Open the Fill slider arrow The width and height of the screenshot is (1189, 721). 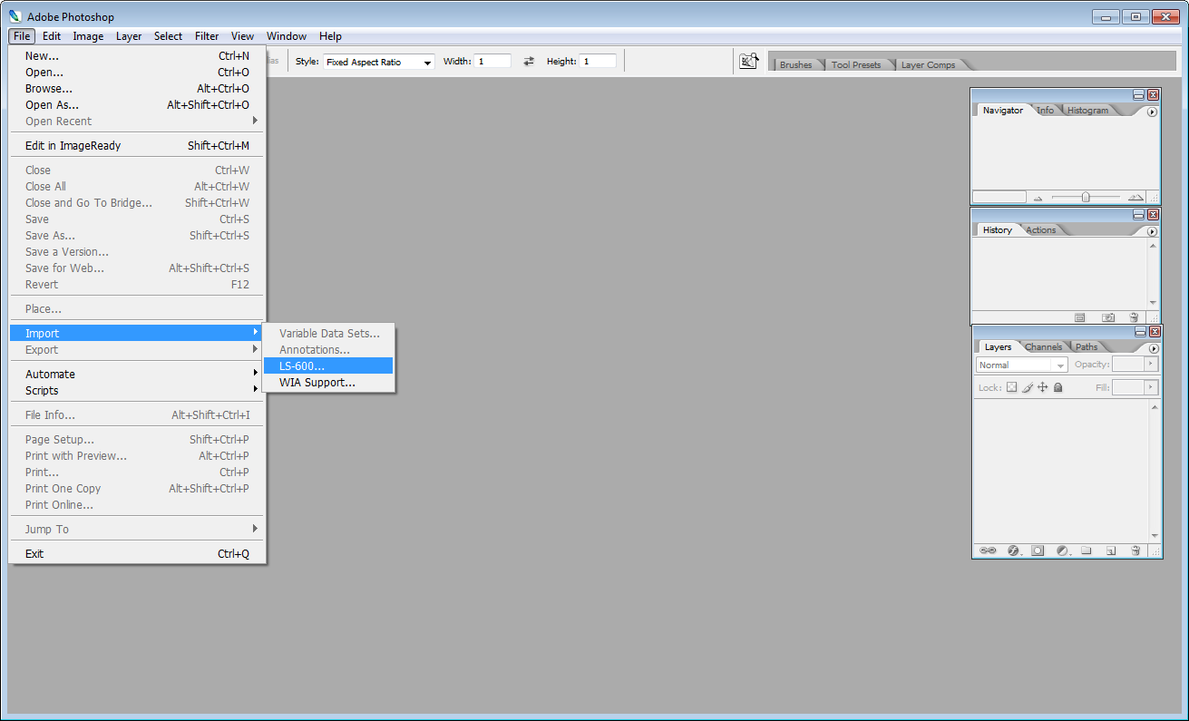click(1151, 387)
